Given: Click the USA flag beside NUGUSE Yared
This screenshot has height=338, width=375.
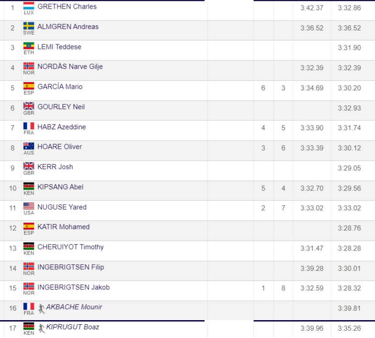Looking at the screenshot, I should click(x=28, y=206).
